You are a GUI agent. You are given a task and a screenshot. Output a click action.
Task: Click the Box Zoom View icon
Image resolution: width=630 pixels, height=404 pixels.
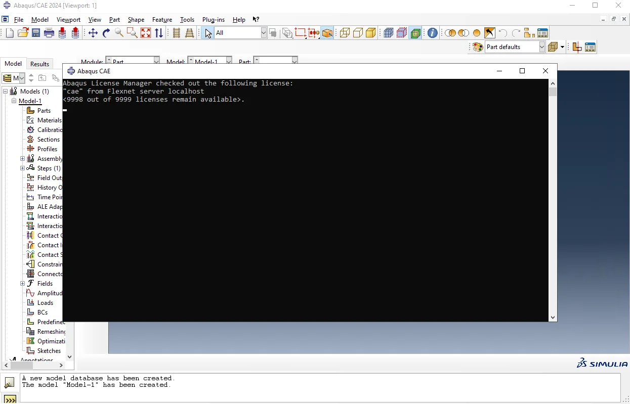(133, 33)
